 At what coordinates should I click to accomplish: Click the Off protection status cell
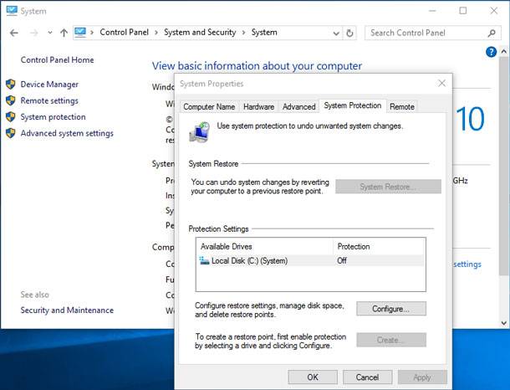[342, 261]
